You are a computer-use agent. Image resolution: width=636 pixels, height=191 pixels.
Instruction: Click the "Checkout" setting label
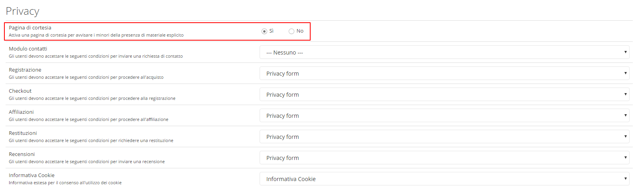[20, 91]
